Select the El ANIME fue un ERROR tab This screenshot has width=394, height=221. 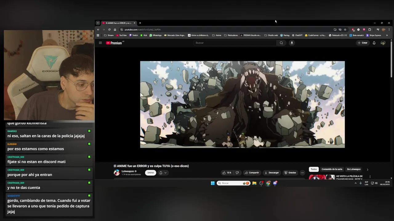click(x=119, y=23)
